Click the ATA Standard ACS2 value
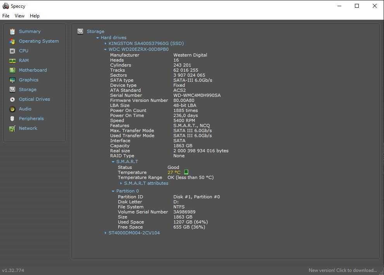Image resolution: width=384 pixels, height=275 pixels. point(180,90)
